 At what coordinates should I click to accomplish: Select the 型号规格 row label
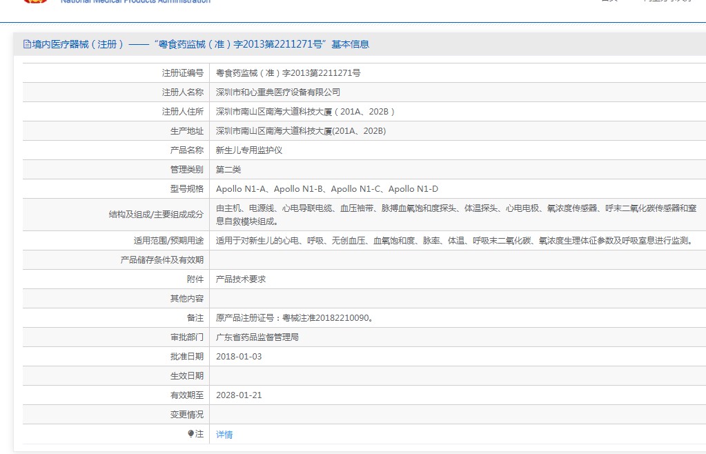click(x=187, y=189)
